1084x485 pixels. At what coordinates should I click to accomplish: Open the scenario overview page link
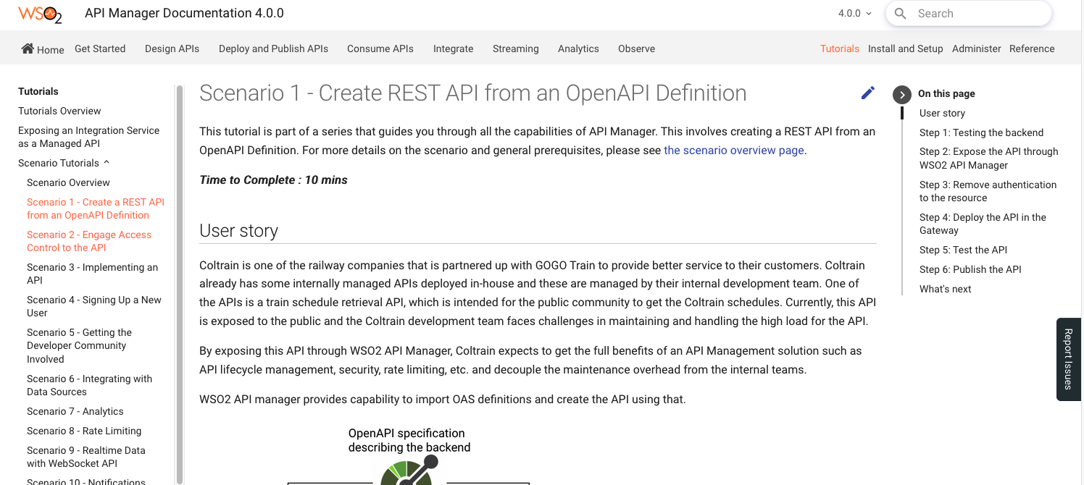(733, 150)
